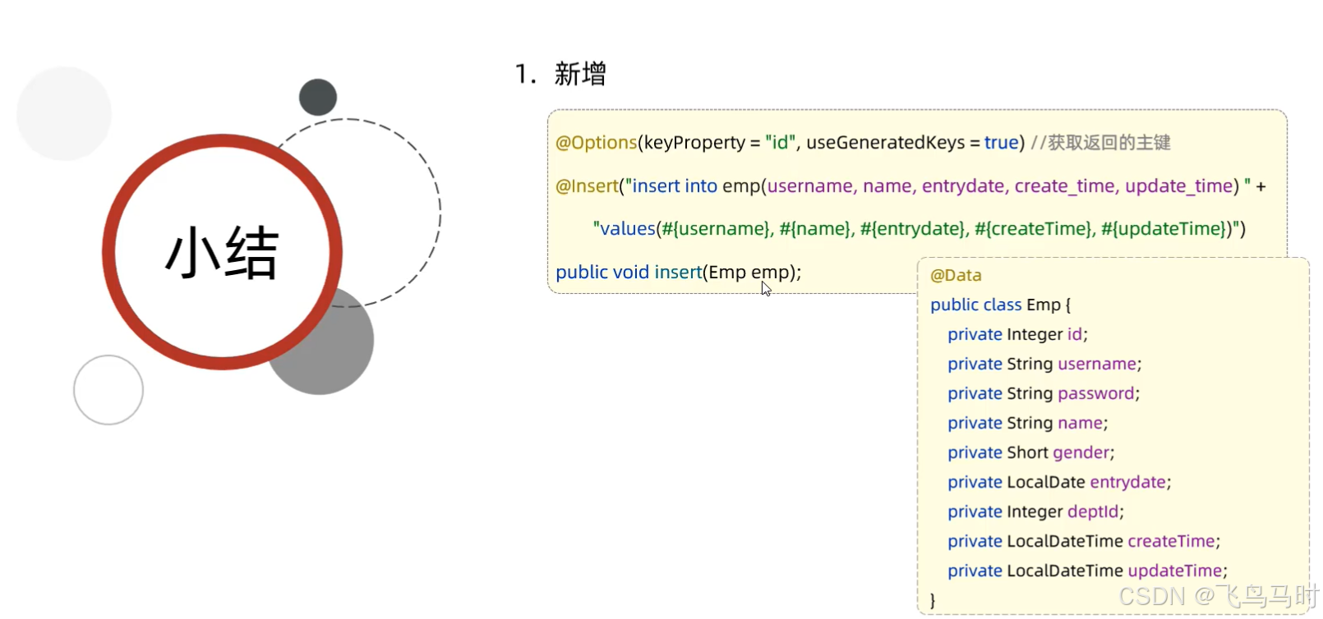Click "insert into" SQL keyword text
Image resolution: width=1323 pixels, height=619 pixels.
click(675, 186)
